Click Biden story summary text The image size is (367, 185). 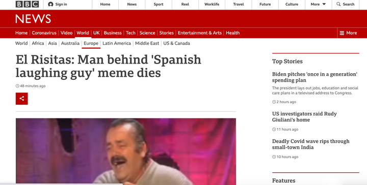(315, 90)
